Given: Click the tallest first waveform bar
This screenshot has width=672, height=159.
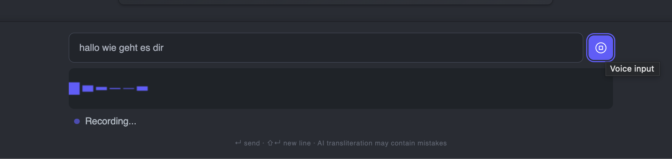Looking at the screenshot, I should click(x=74, y=89).
